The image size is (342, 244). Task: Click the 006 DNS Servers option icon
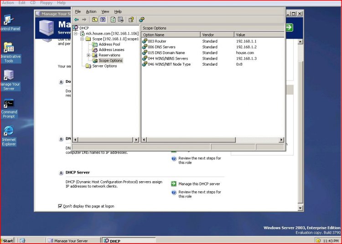145,47
